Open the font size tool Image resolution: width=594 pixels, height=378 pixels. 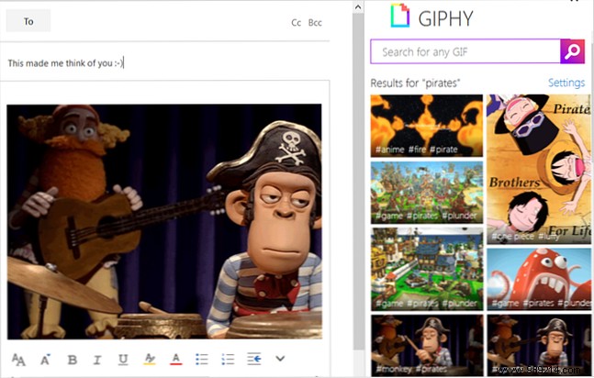pyautogui.click(x=19, y=359)
